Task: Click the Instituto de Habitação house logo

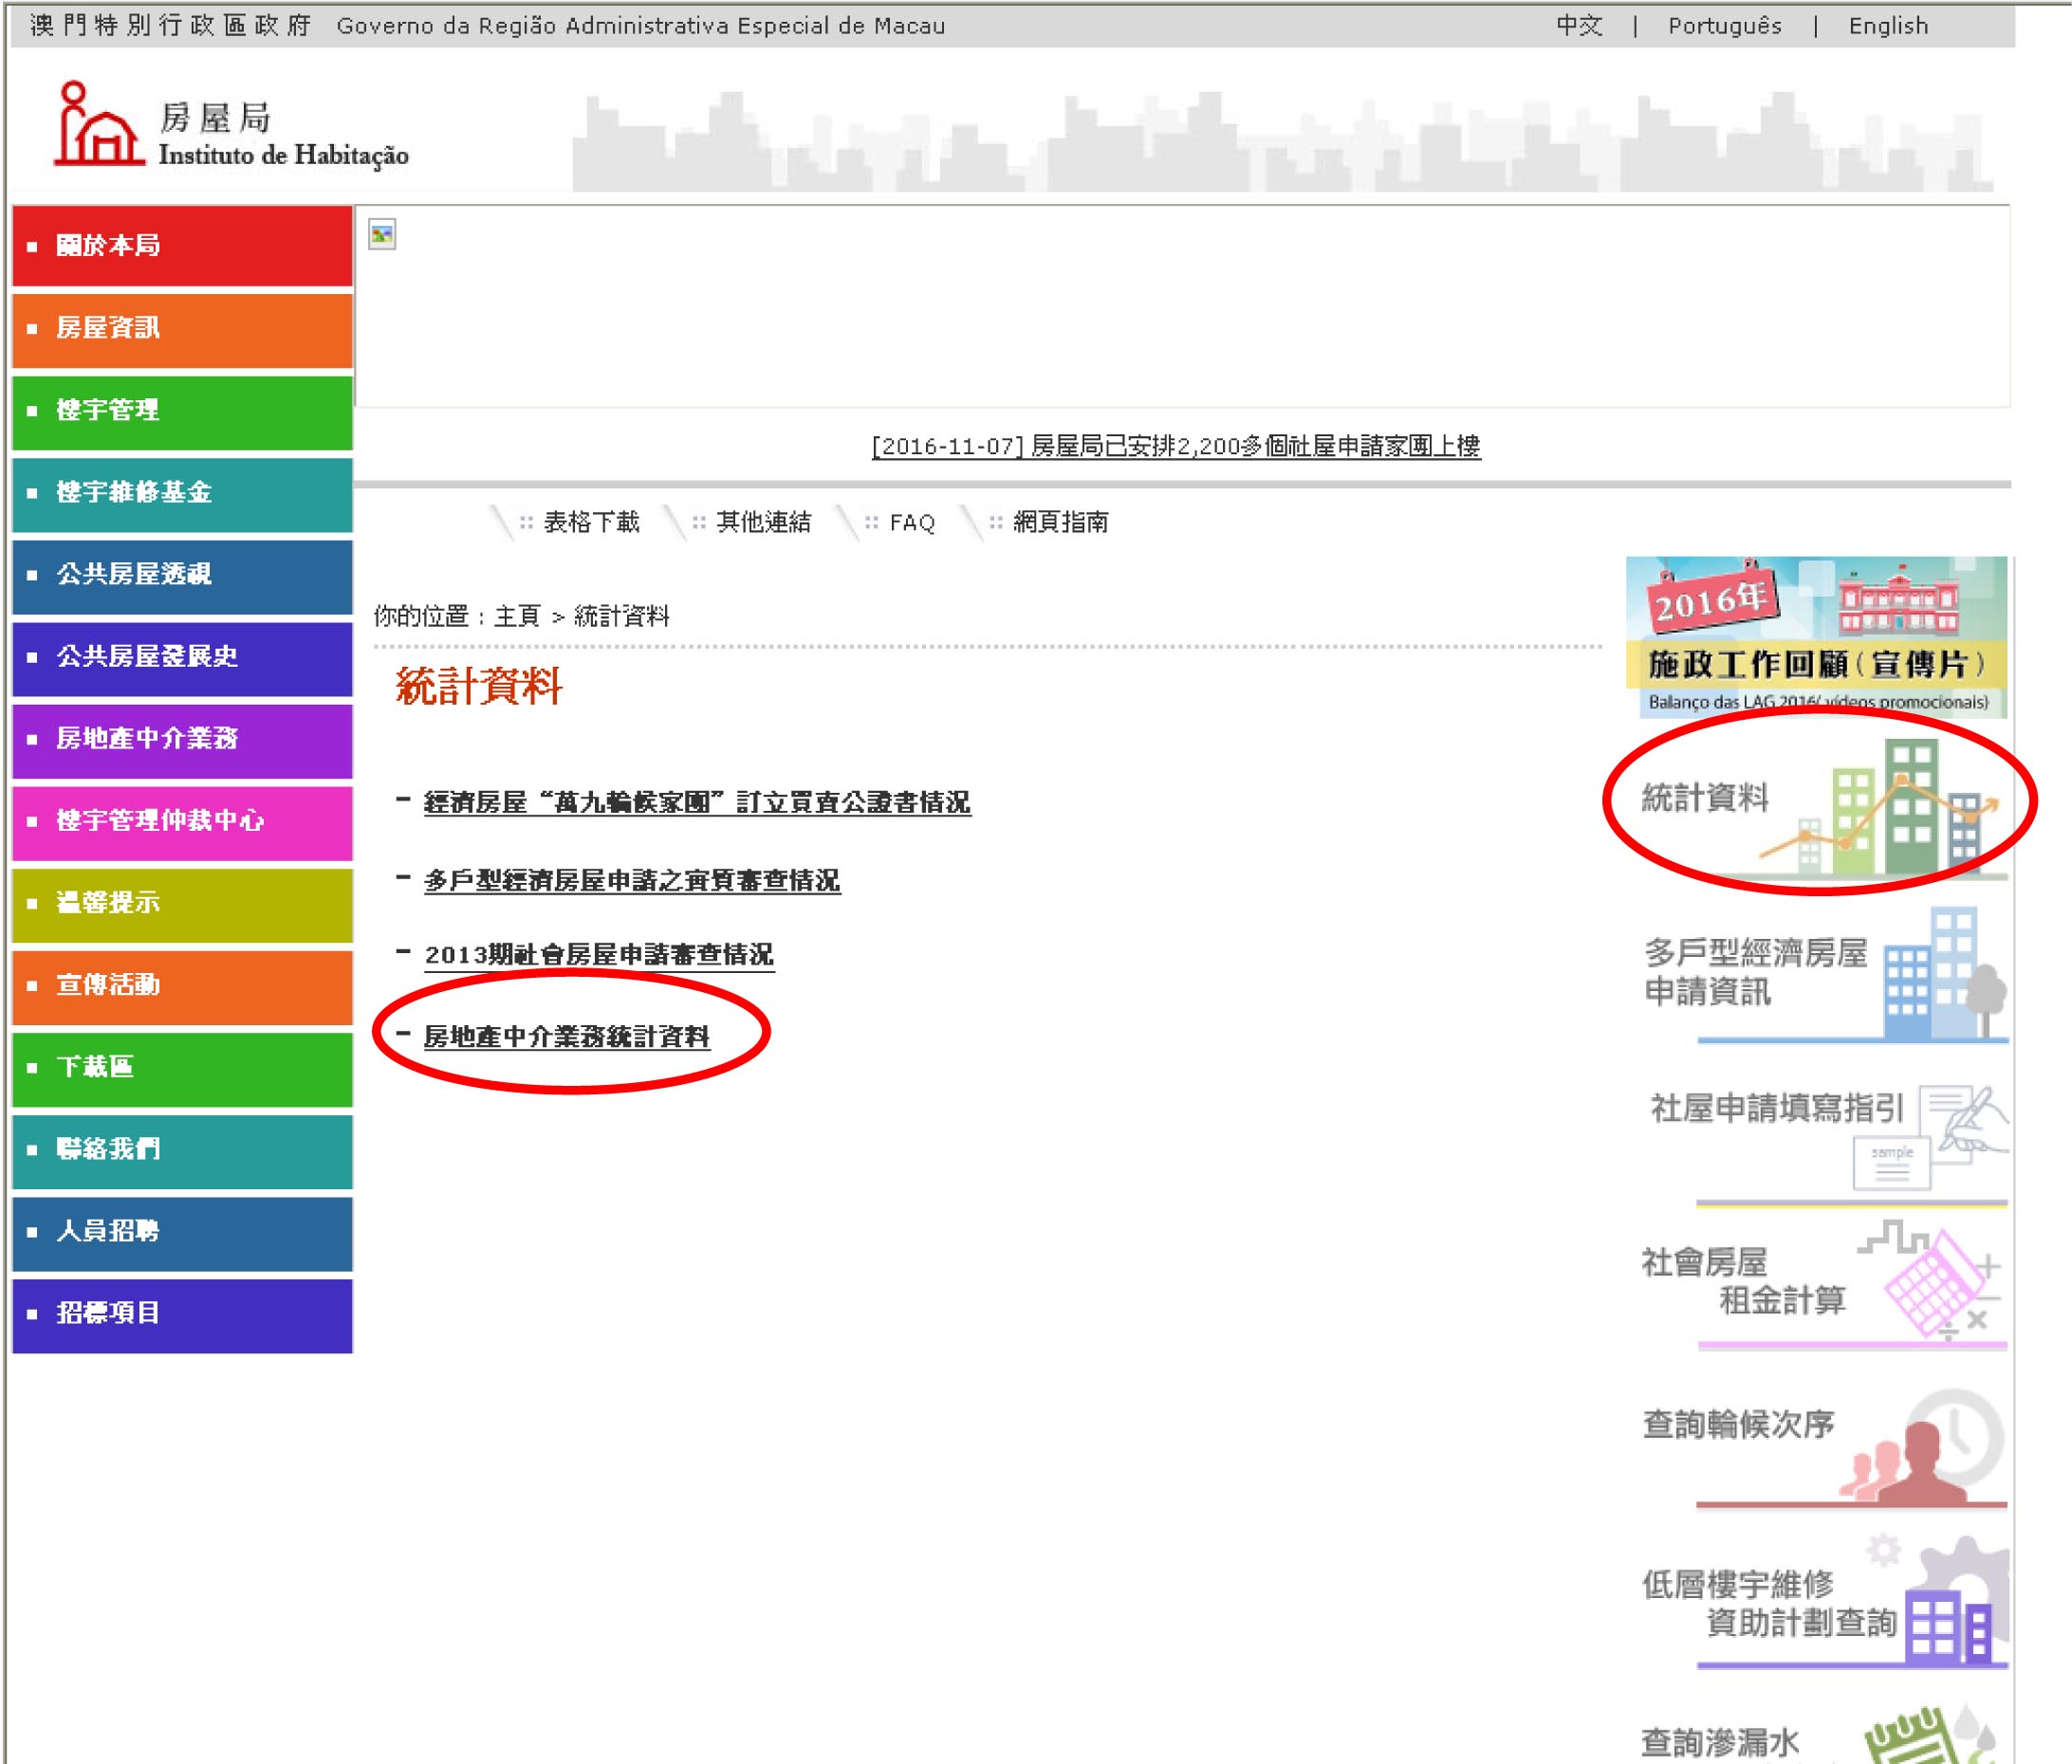Action: pyautogui.click(x=98, y=126)
